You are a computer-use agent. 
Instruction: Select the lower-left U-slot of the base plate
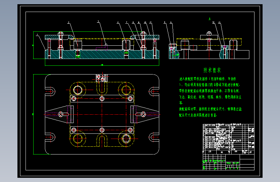click(x=50, y=137)
